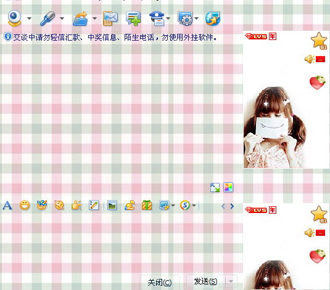Viewport: 330px width, 290px height.
Task: Insert a picture into the message
Action: point(112,205)
